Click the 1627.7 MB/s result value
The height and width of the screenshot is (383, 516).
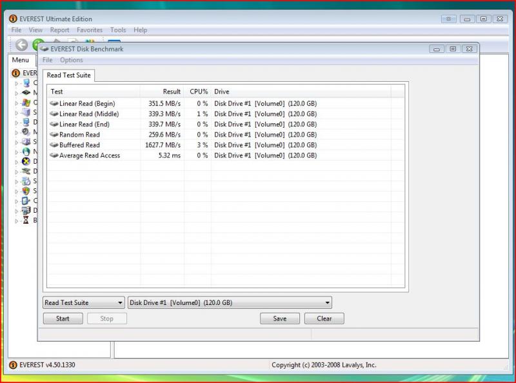coord(163,145)
